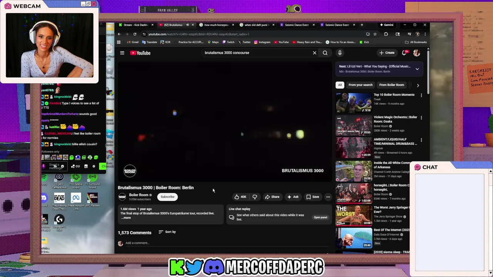Open the Create menu
The width and height of the screenshot is (493, 277).
click(387, 53)
